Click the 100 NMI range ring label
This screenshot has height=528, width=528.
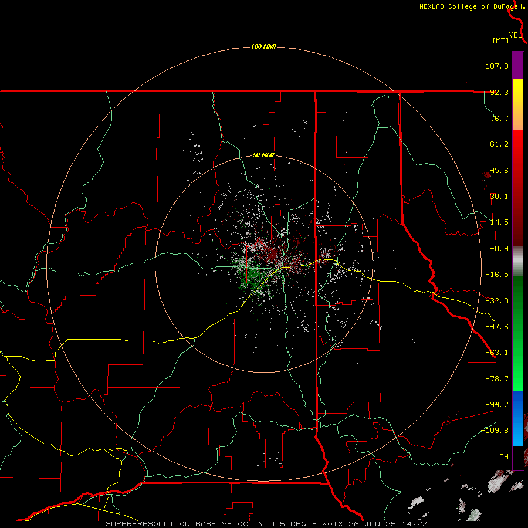click(x=263, y=46)
